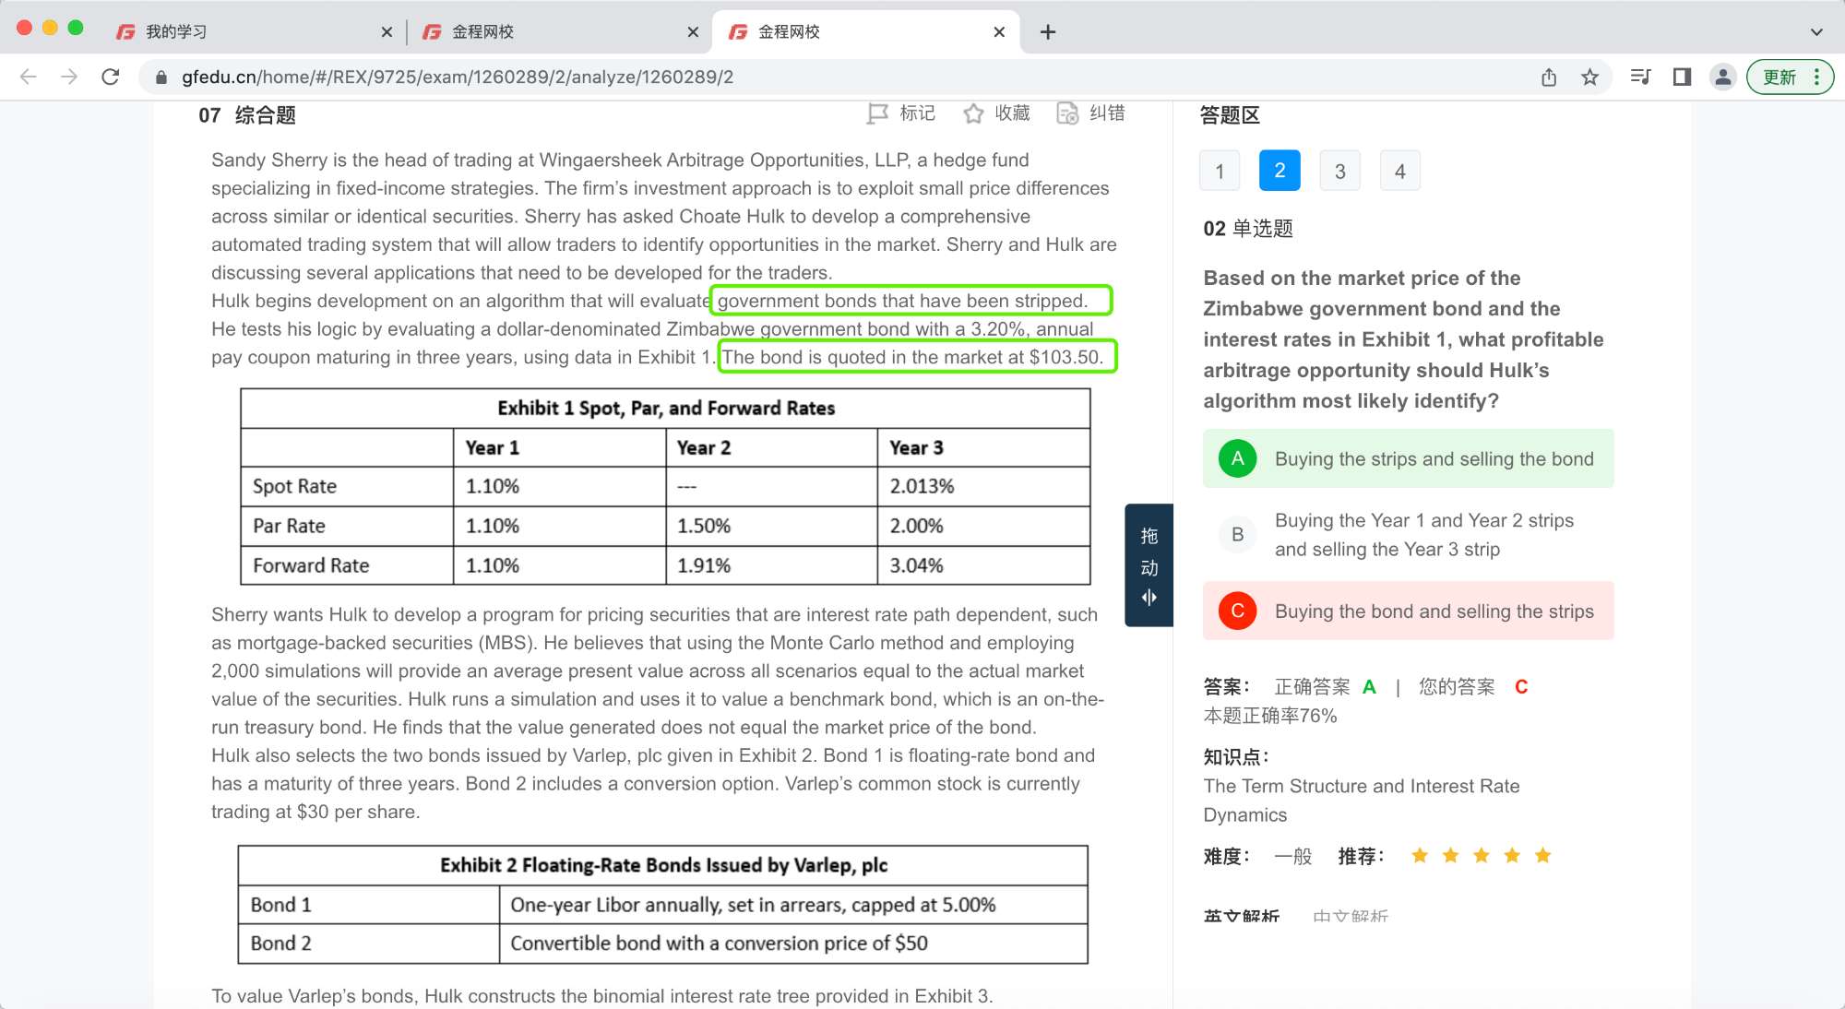Go to question number 4
1845x1009 pixels.
coord(1399,172)
